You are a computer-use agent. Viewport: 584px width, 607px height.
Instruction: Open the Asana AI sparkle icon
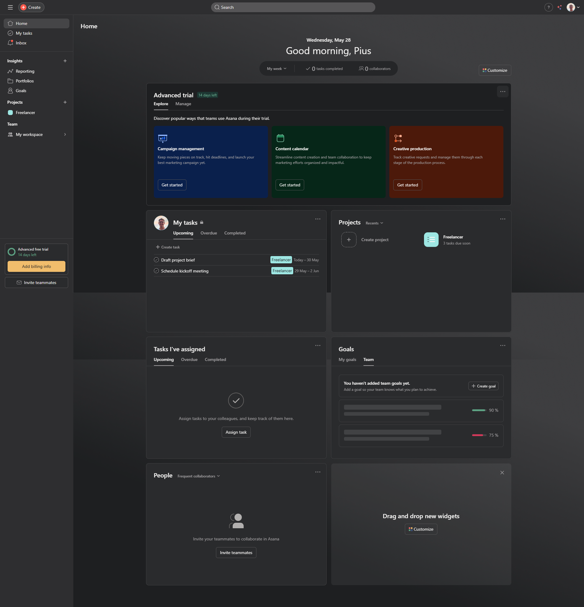point(559,7)
